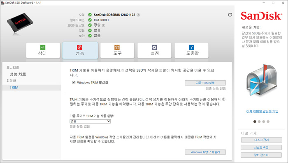Click the green check icon next to 알림
288x163 pixels.
tap(90, 30)
